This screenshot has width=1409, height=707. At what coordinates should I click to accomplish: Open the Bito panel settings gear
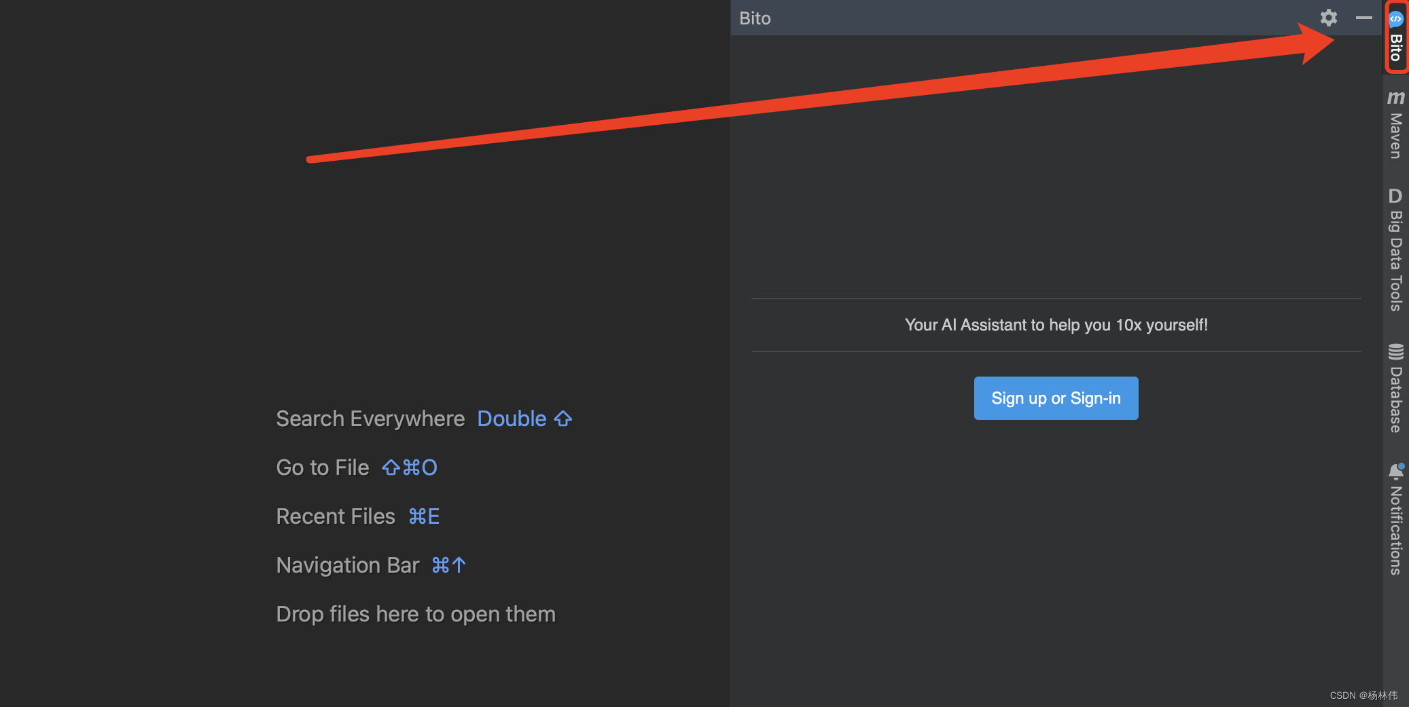tap(1328, 18)
